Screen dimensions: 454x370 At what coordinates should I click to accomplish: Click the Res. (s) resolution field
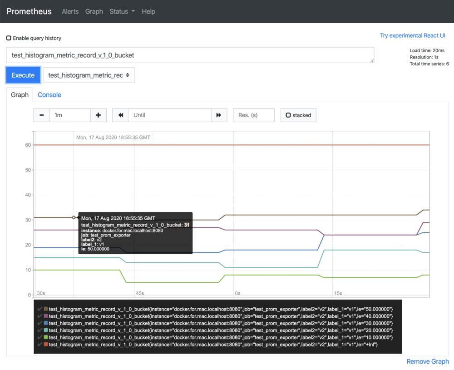(254, 115)
